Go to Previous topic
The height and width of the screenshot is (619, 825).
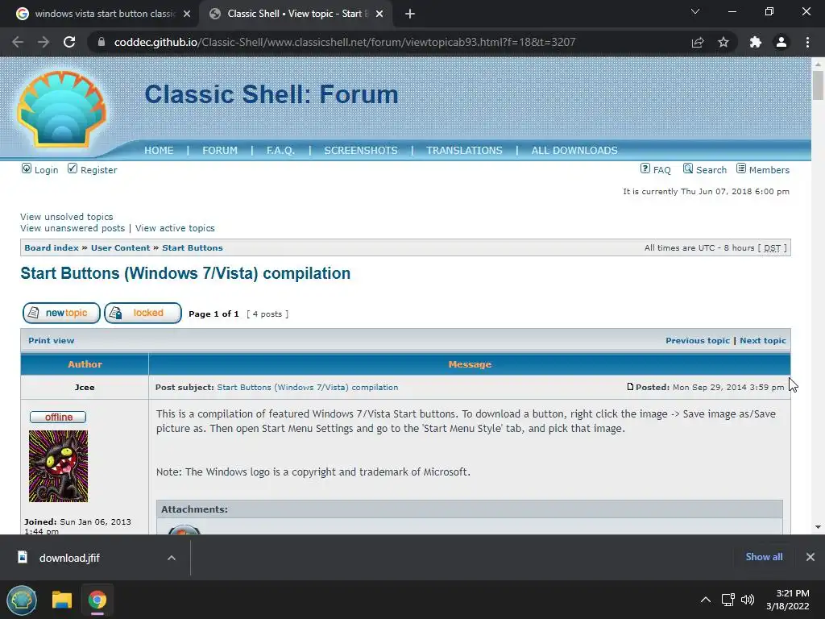coord(698,341)
